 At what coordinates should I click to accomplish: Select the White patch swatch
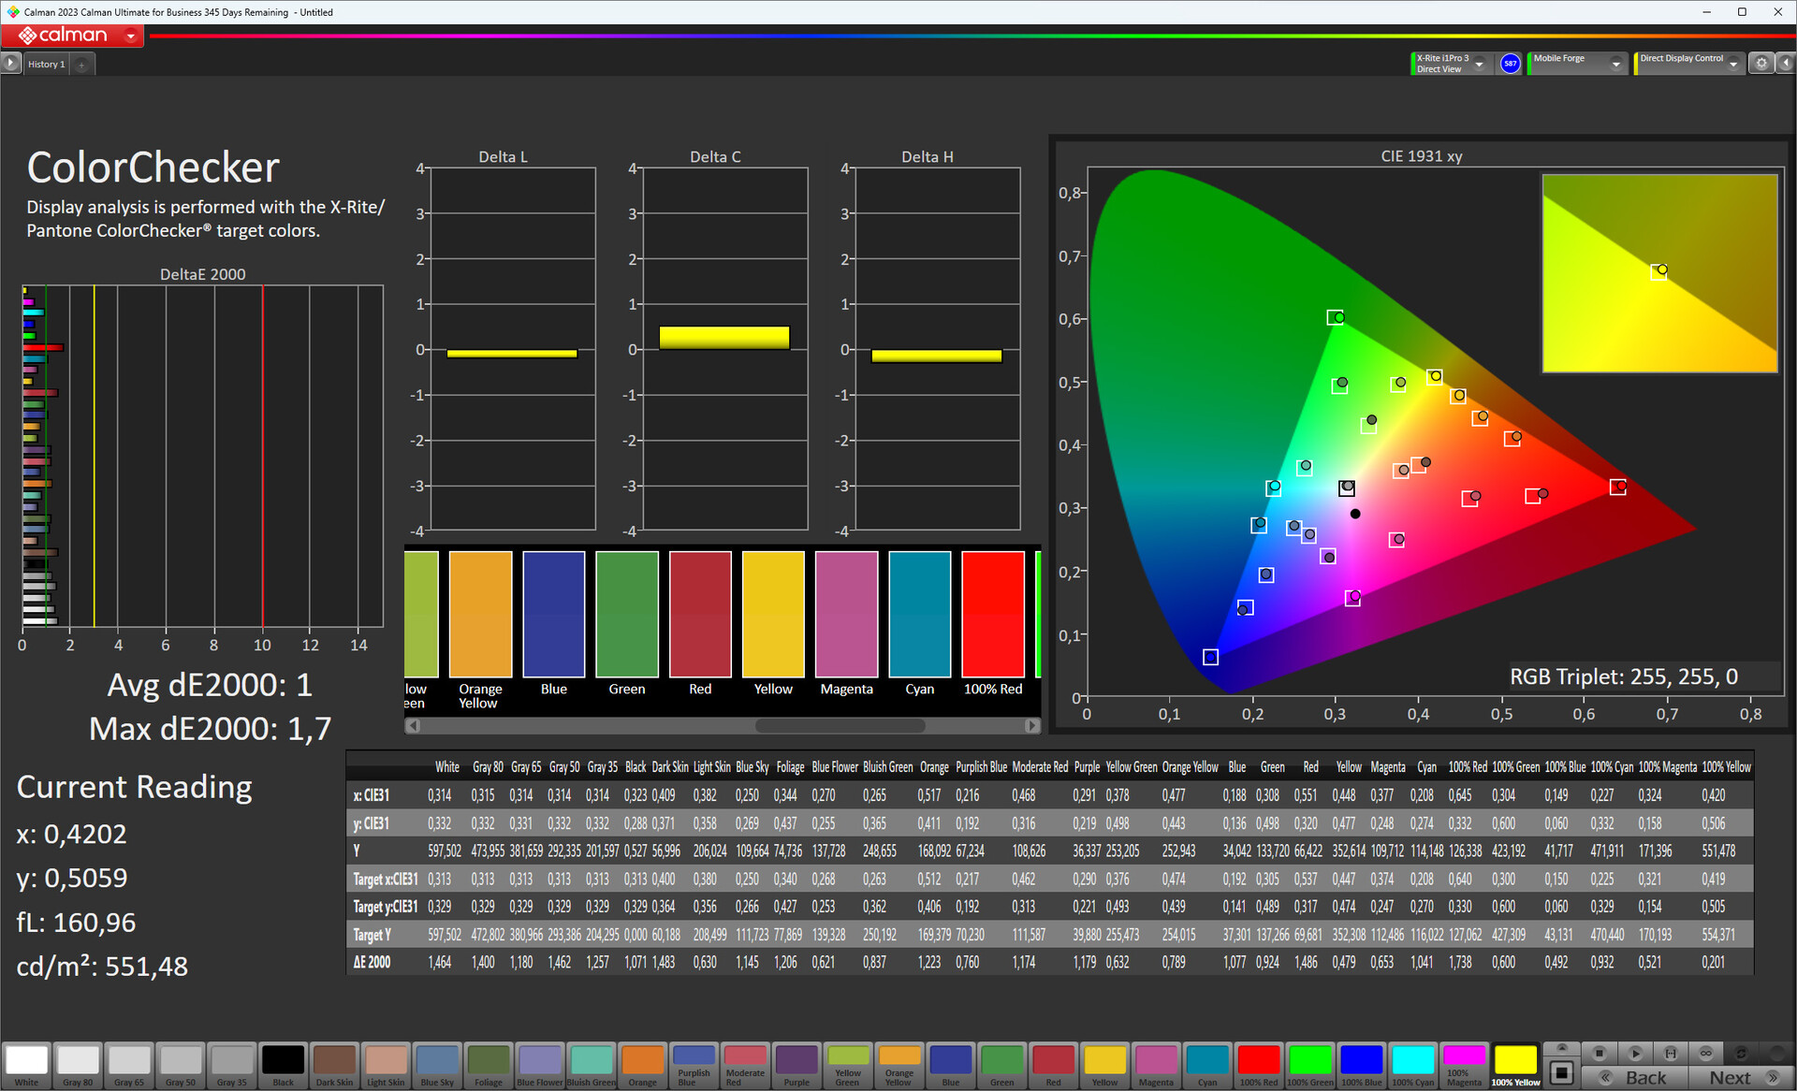[26, 1066]
